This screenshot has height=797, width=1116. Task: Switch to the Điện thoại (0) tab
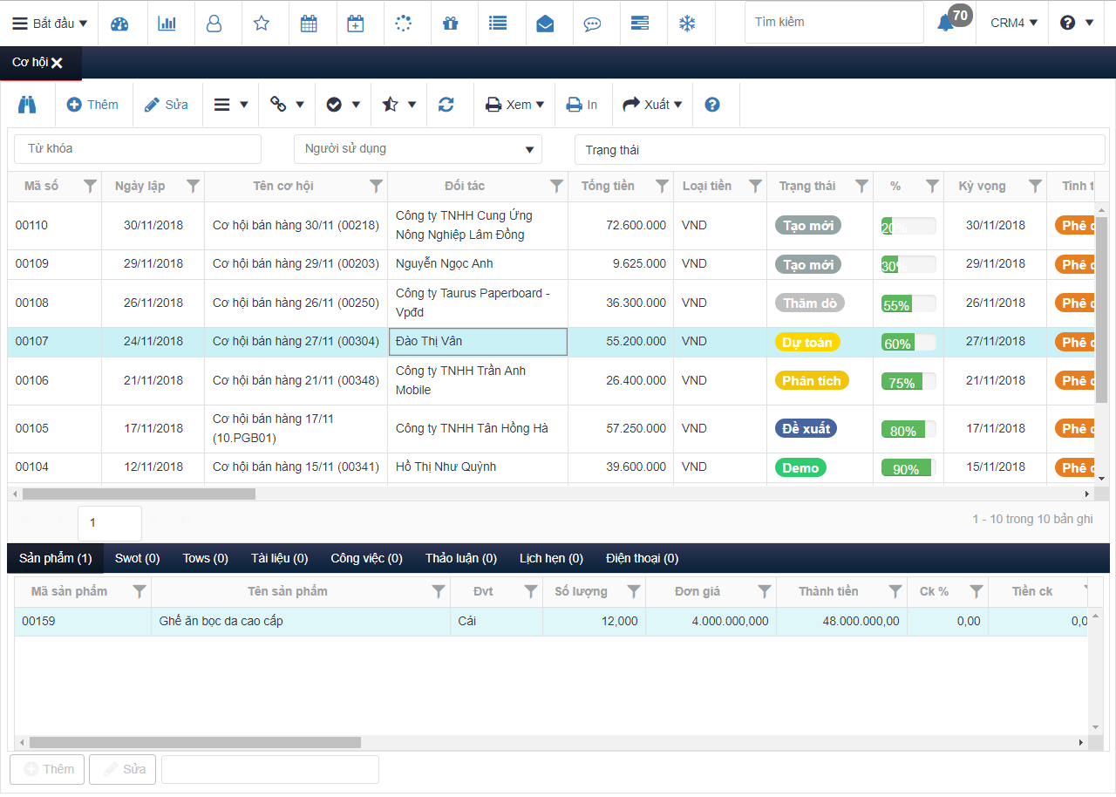coord(643,558)
